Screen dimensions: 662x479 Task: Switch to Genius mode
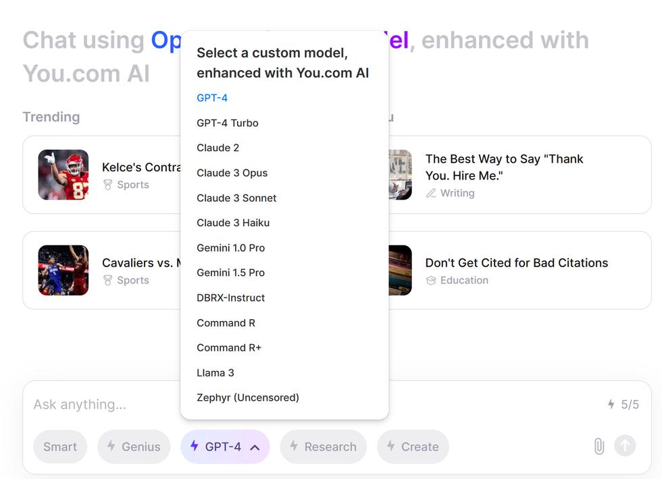click(134, 447)
